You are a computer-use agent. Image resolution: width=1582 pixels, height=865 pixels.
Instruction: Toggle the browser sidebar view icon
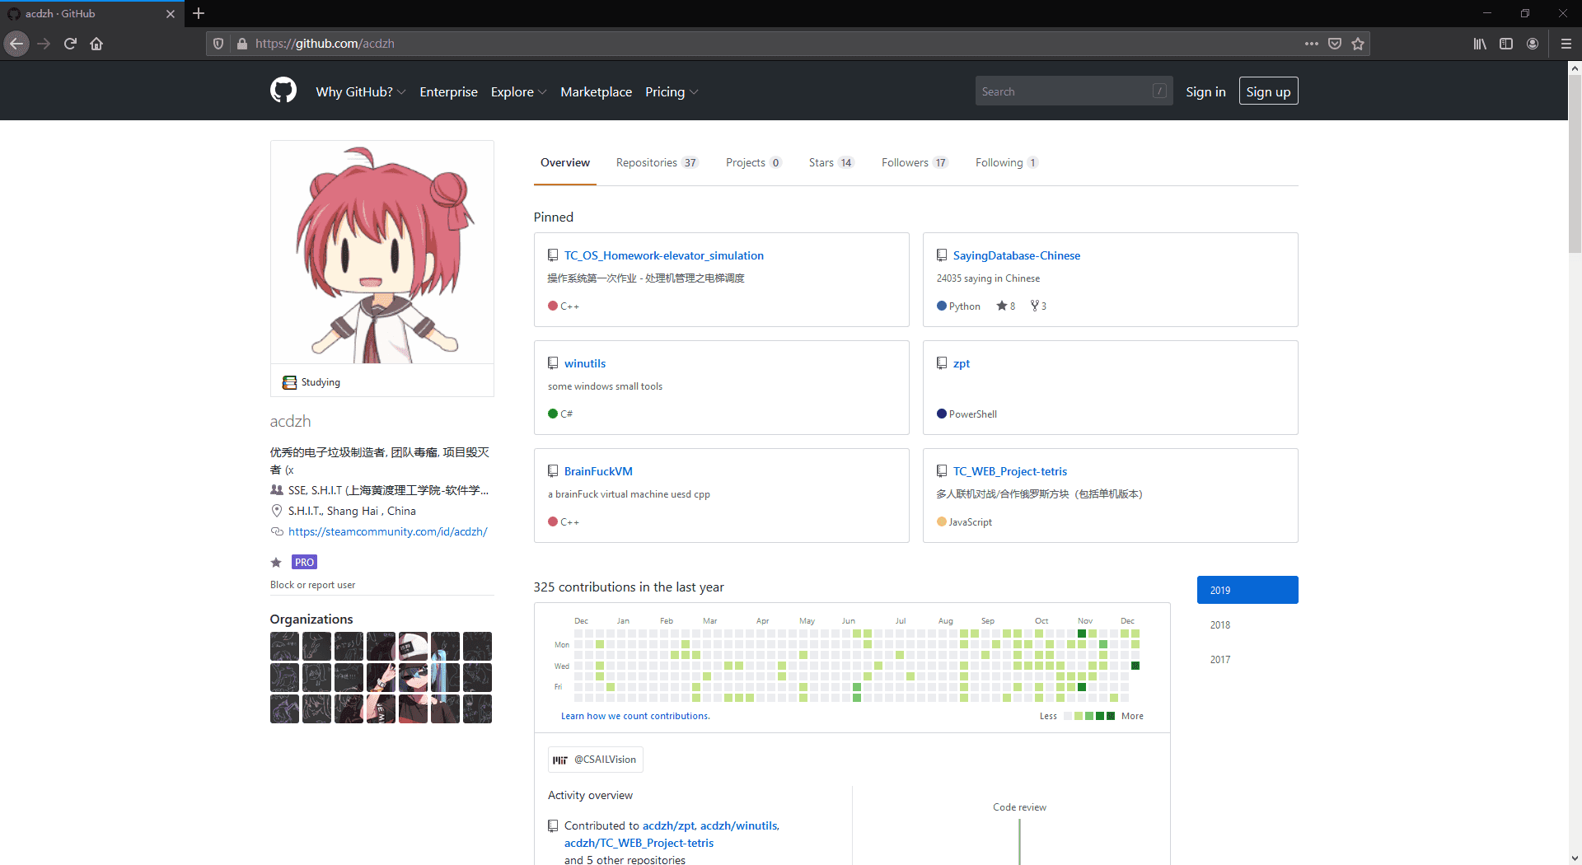point(1506,44)
